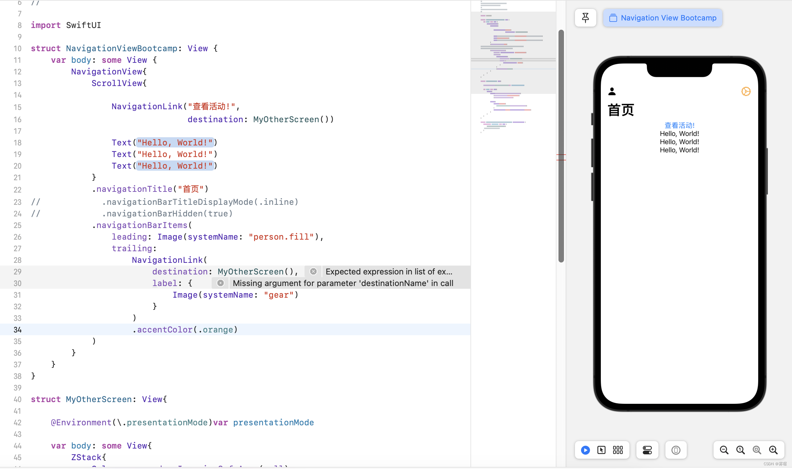This screenshot has width=792, height=469.
Task: Select the Navigation View Bootcamp preview tab
Action: click(x=663, y=18)
